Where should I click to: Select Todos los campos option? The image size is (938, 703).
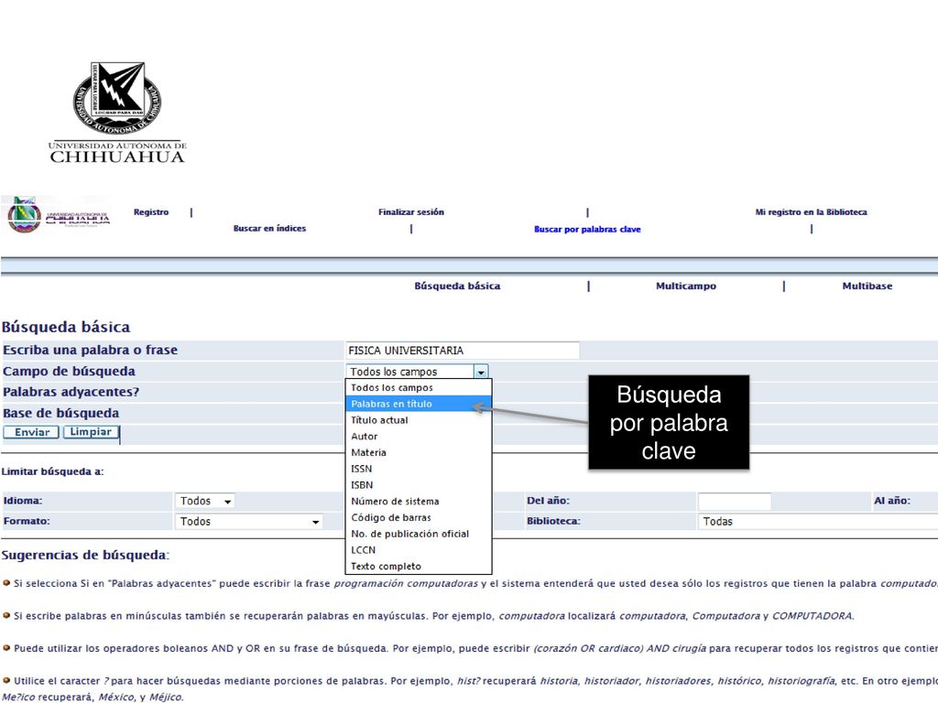pos(418,387)
